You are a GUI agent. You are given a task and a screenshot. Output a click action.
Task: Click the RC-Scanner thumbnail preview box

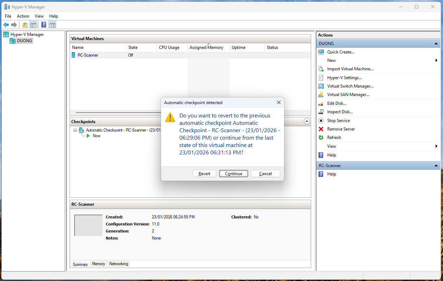88,225
